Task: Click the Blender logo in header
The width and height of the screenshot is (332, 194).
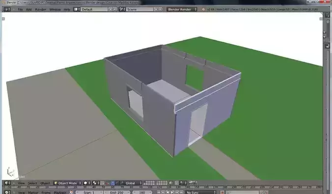Action: (x=203, y=9)
